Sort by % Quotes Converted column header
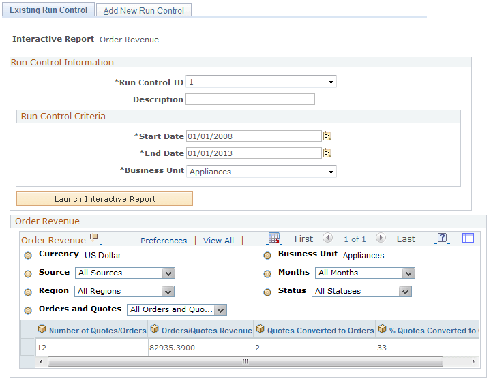The width and height of the screenshot is (491, 383). click(434, 331)
